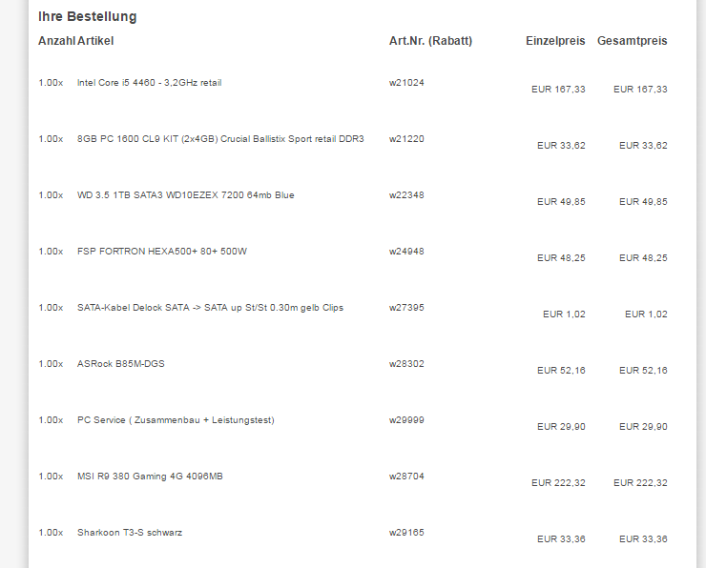Click the Anzahl column header
Image resolution: width=706 pixels, height=568 pixels.
click(x=56, y=41)
